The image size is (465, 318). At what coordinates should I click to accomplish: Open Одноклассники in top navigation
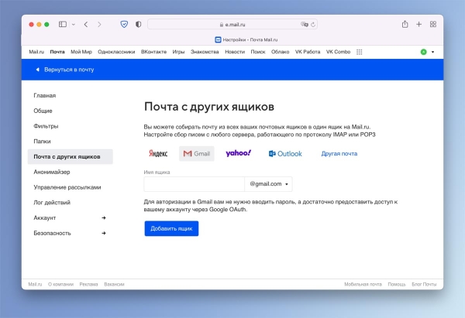[116, 52]
